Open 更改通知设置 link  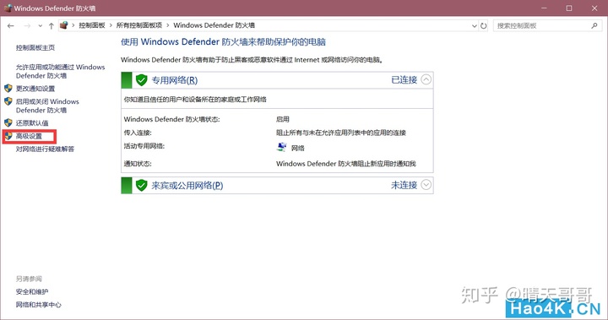[35, 89]
